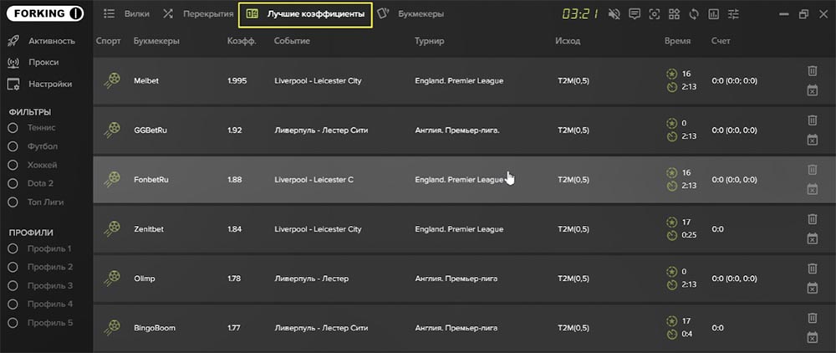Mute sound with the speaker icon

pos(614,14)
